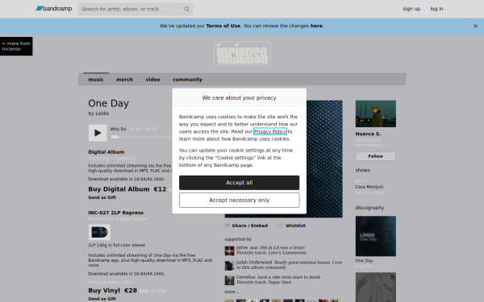The image size is (484, 302).
Task: View the vinyl record product thumbnail
Action: pos(99,232)
